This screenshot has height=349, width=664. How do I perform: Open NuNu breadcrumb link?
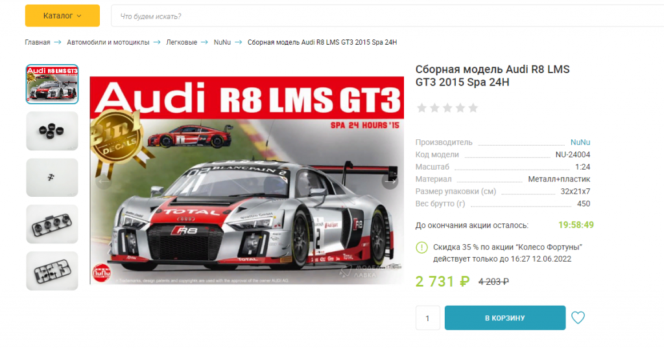tap(222, 42)
